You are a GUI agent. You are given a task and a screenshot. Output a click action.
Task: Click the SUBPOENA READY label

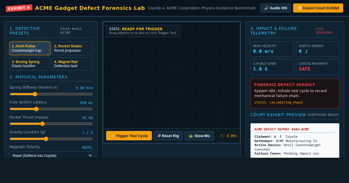(x=323, y=115)
